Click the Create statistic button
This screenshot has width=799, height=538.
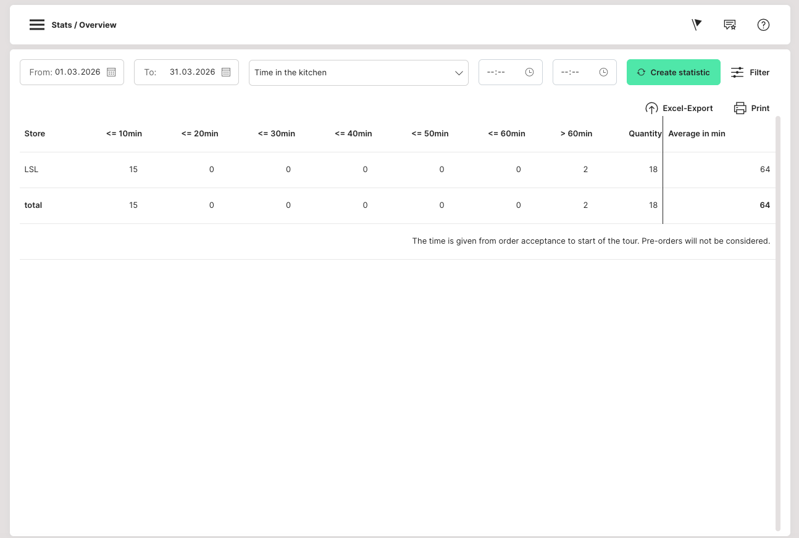673,72
